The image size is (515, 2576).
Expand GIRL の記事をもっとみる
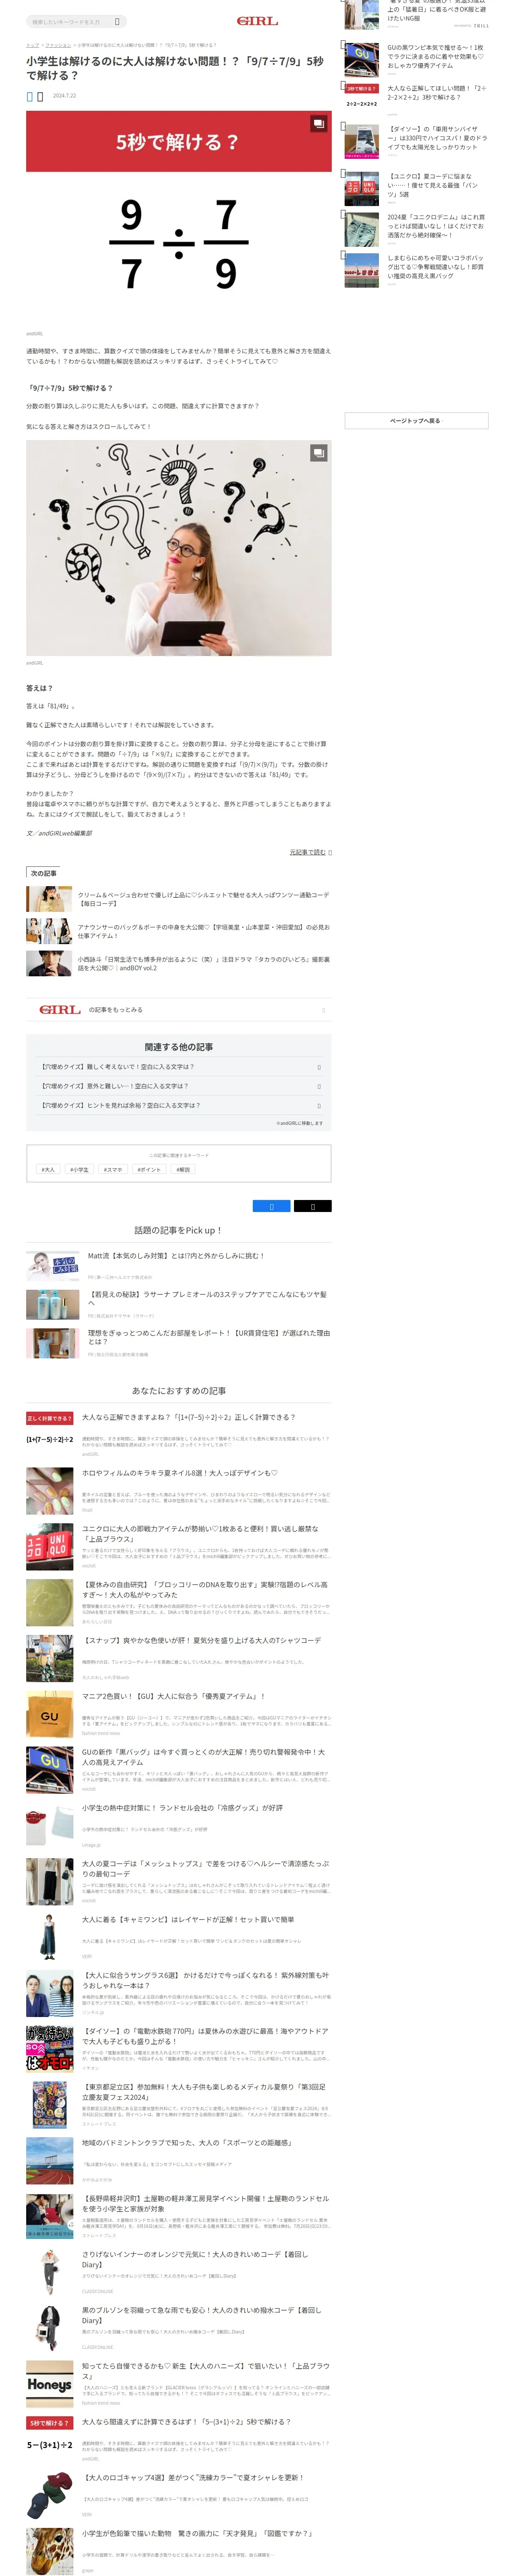coord(178,1009)
